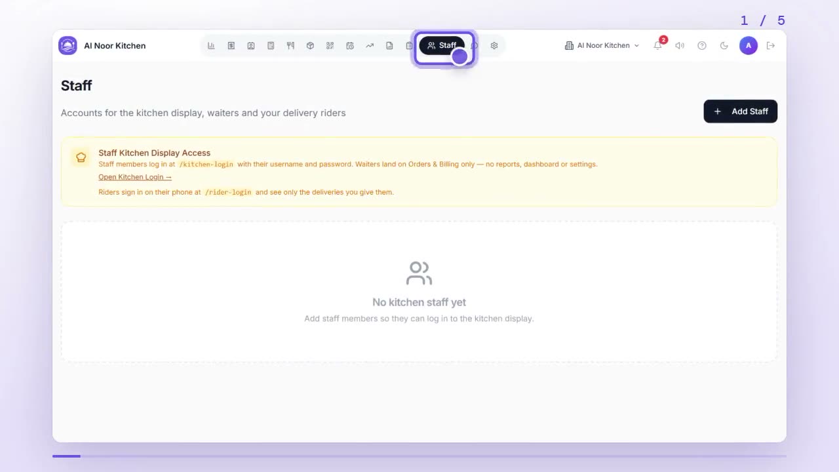839x472 pixels.
Task: Click the Staff Kitchen Display Access heading
Action: click(x=154, y=153)
